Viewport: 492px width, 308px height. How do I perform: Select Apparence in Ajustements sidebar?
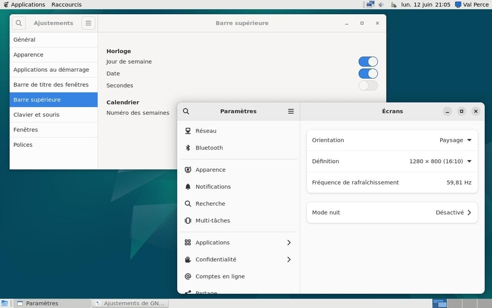coord(54,55)
